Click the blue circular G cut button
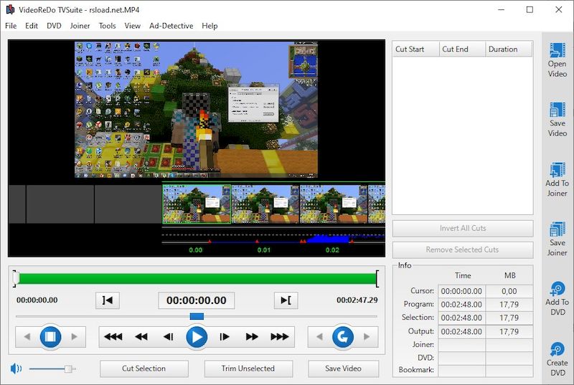The width and height of the screenshot is (574, 385). (x=343, y=337)
